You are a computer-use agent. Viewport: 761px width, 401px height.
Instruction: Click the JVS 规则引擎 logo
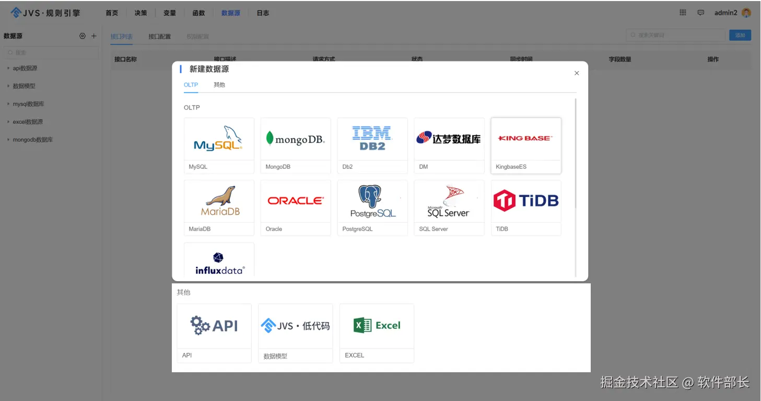(45, 13)
